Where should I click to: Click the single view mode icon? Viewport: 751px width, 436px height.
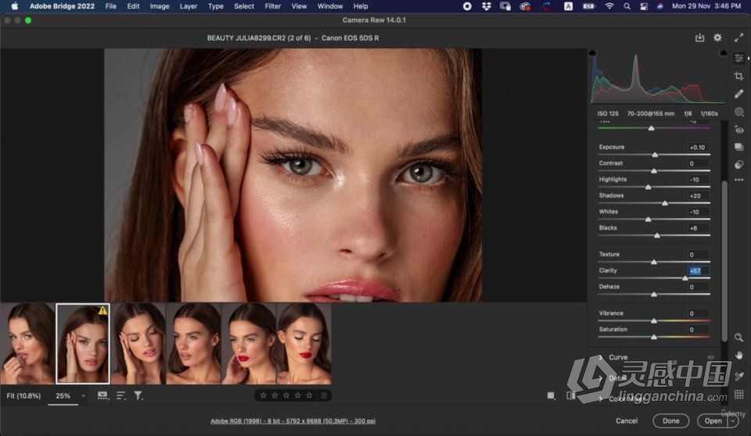pyautogui.click(x=551, y=395)
